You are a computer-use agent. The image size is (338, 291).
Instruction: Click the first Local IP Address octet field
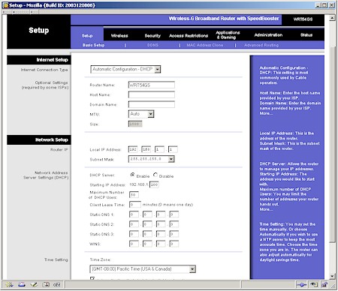pos(133,149)
